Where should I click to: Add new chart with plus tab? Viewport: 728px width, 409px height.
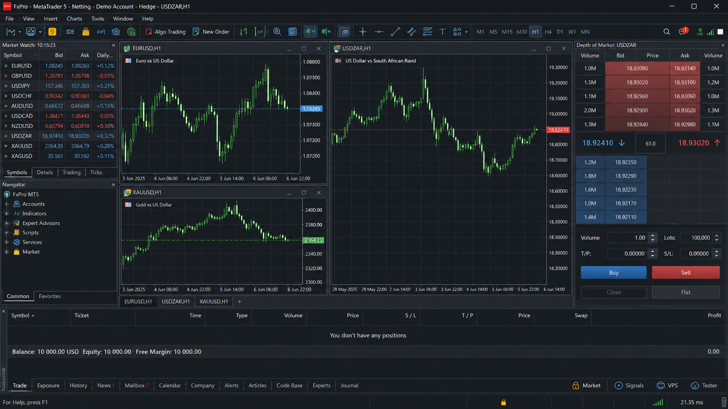tap(239, 301)
